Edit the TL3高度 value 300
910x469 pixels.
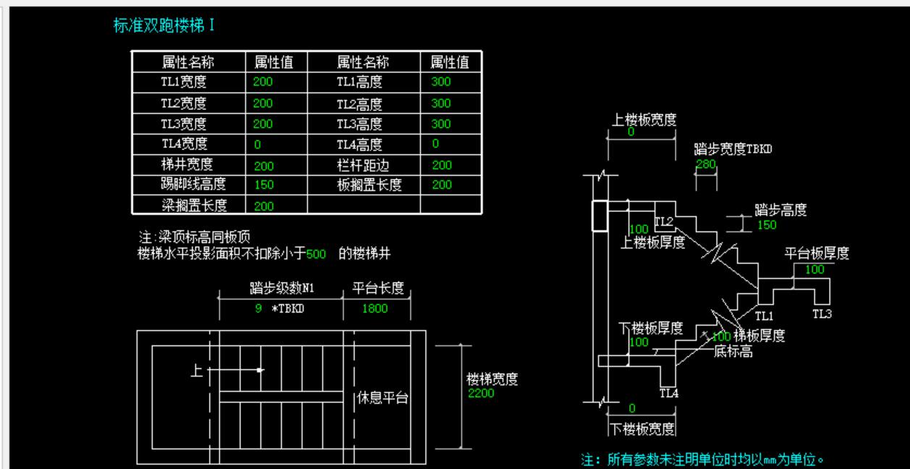441,124
